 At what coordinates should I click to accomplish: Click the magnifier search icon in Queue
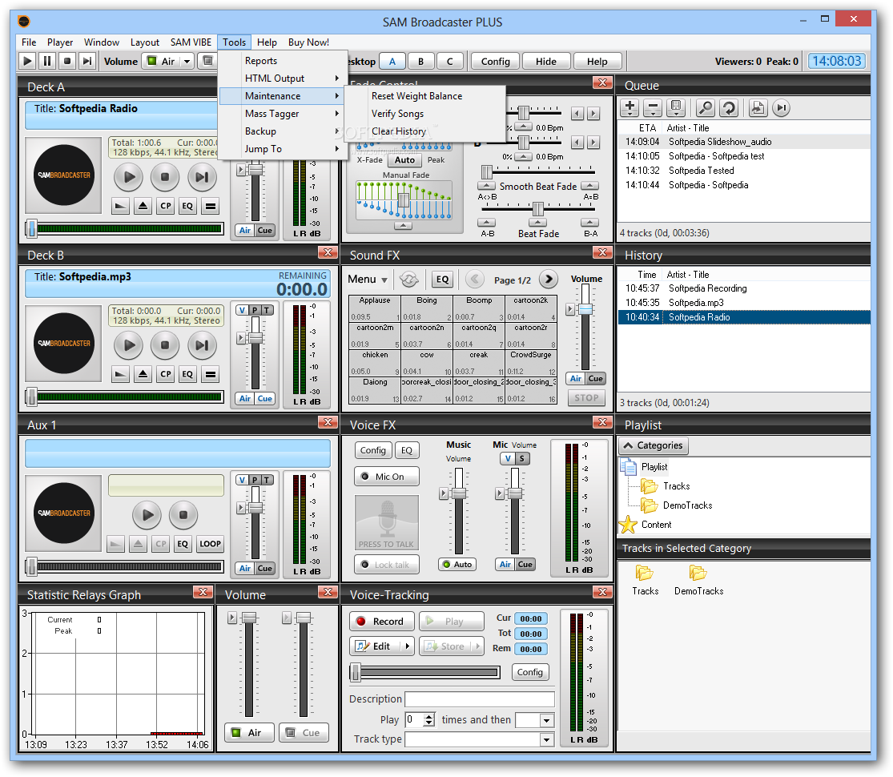pos(706,107)
